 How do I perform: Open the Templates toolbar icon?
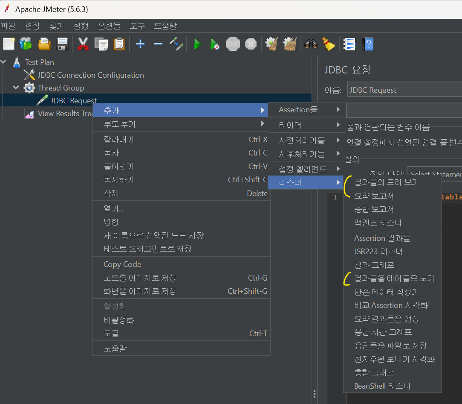26,44
